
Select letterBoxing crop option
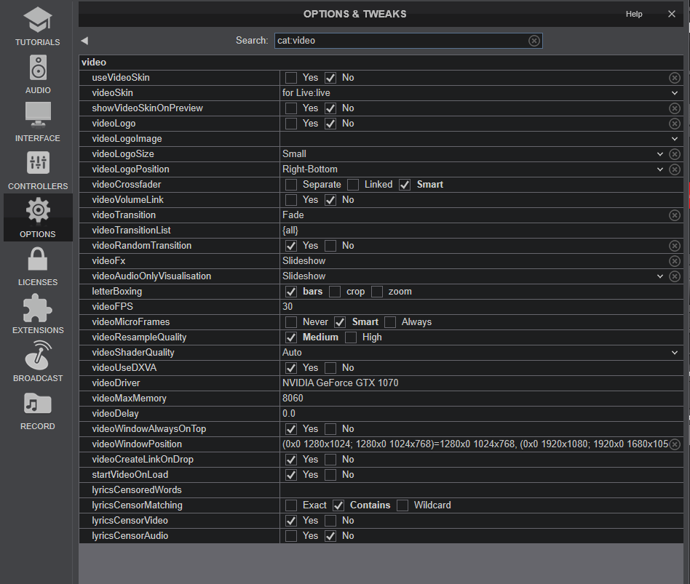click(335, 292)
